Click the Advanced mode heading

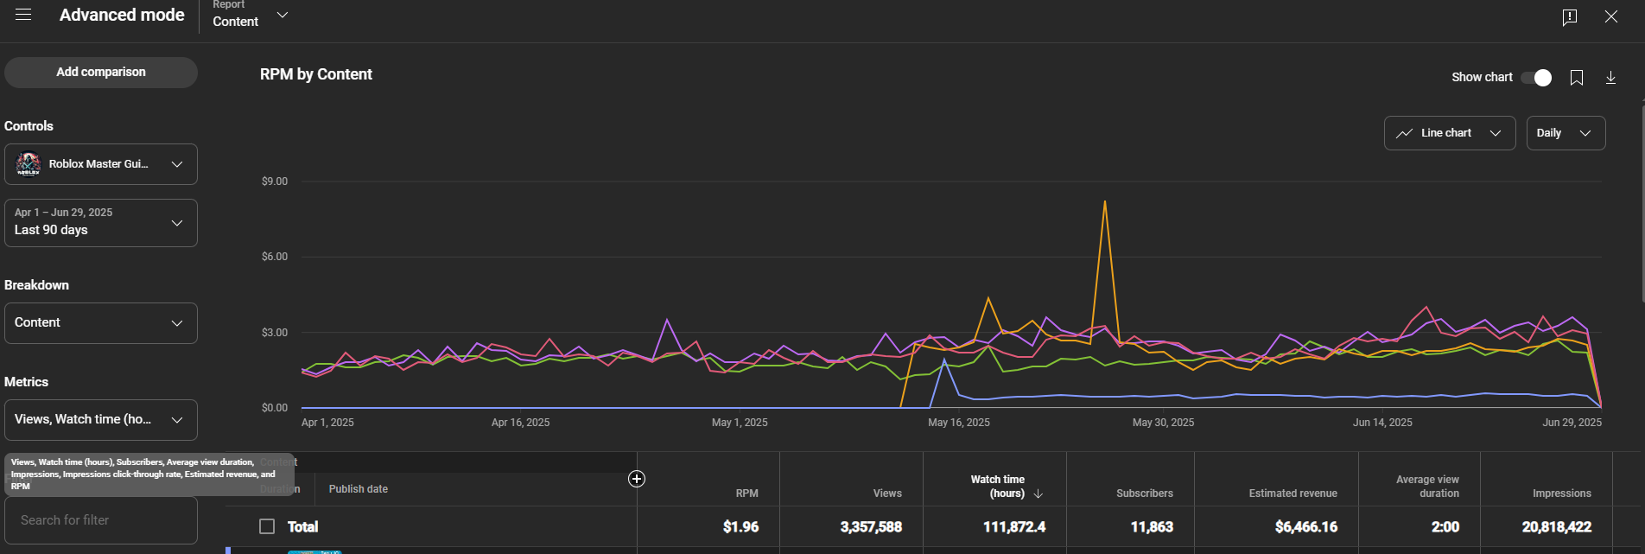pos(122,15)
